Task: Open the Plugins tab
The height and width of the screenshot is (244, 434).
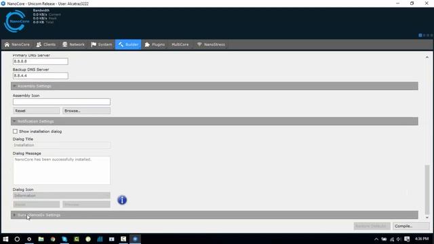Action: pyautogui.click(x=155, y=45)
